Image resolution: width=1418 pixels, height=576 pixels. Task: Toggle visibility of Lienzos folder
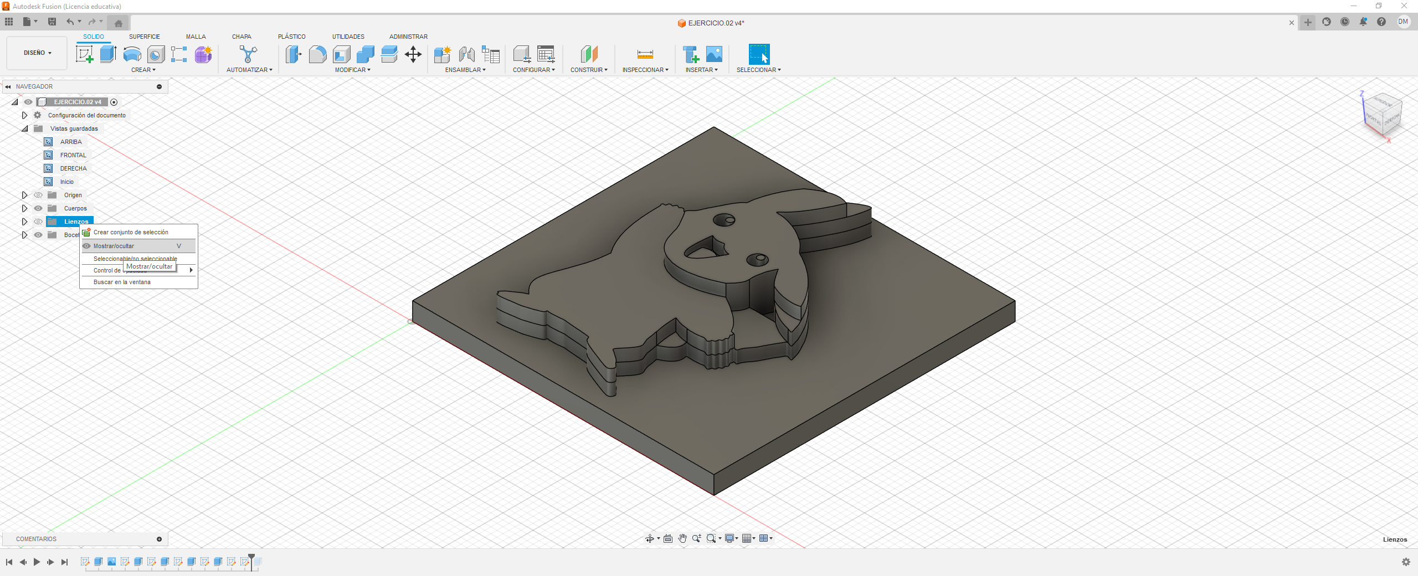coord(38,222)
